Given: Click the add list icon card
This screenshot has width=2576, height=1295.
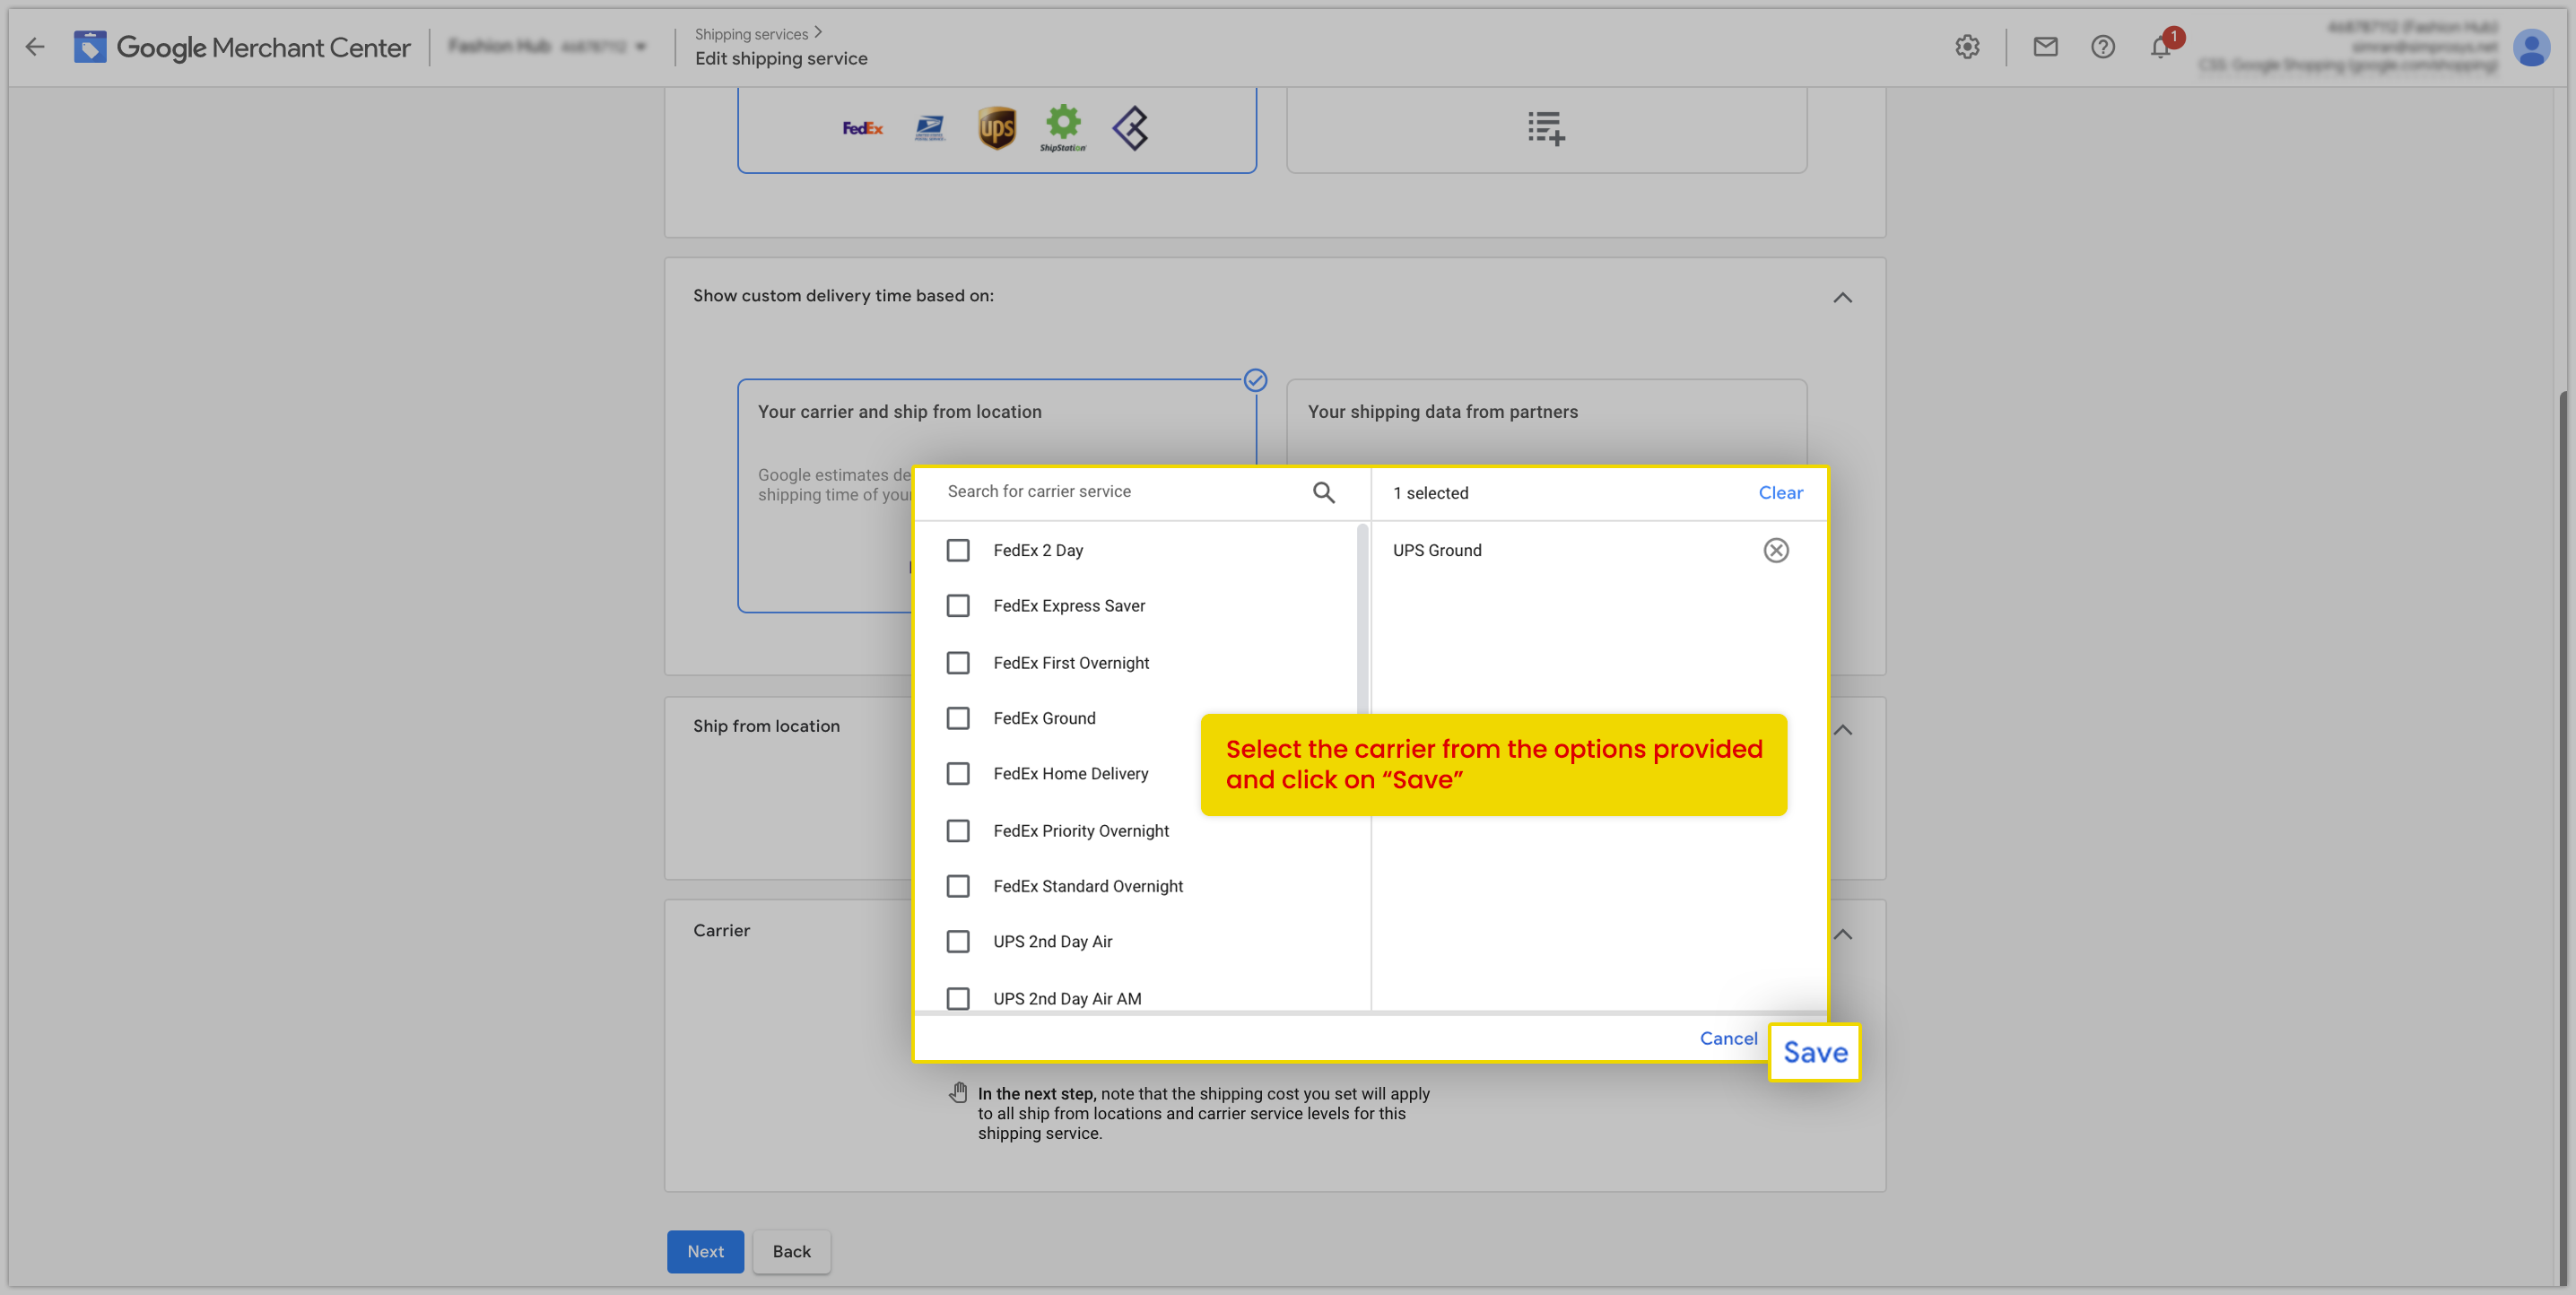Looking at the screenshot, I should (1546, 128).
